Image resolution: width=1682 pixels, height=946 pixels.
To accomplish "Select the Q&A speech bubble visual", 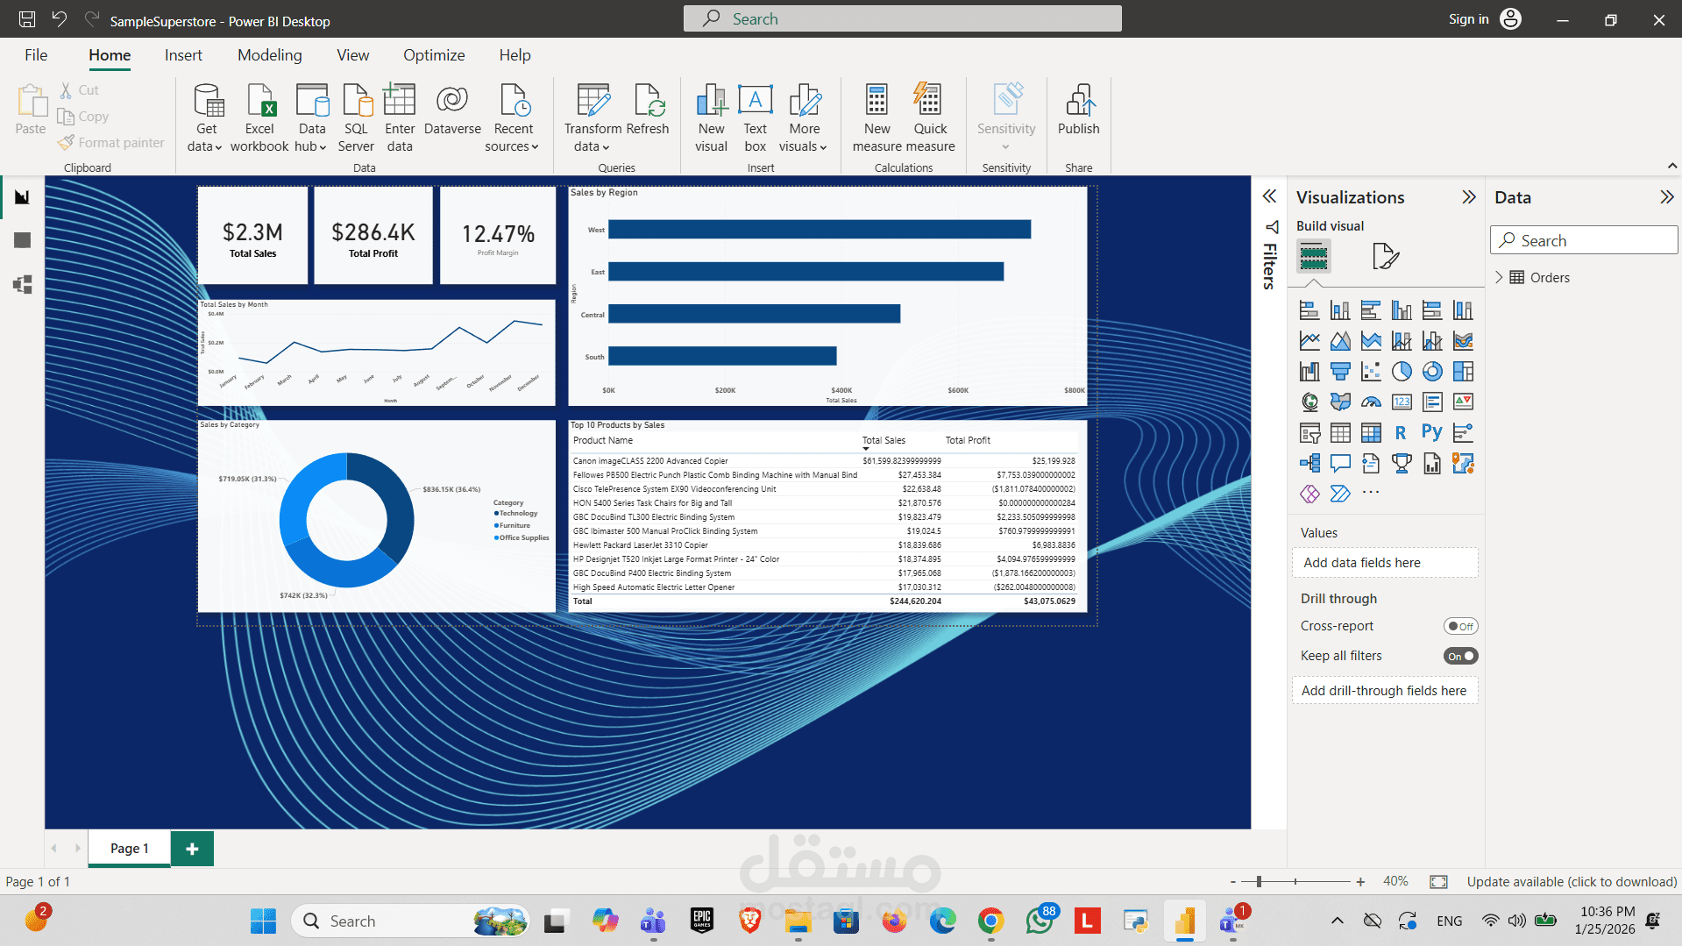I will 1340,464.
